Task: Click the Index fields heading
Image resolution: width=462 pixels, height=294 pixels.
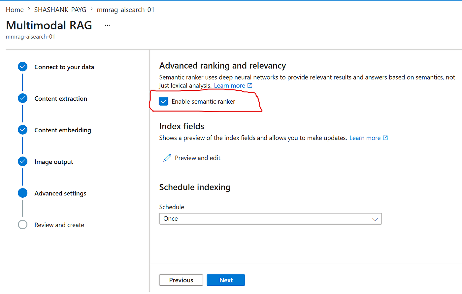Action: [182, 126]
